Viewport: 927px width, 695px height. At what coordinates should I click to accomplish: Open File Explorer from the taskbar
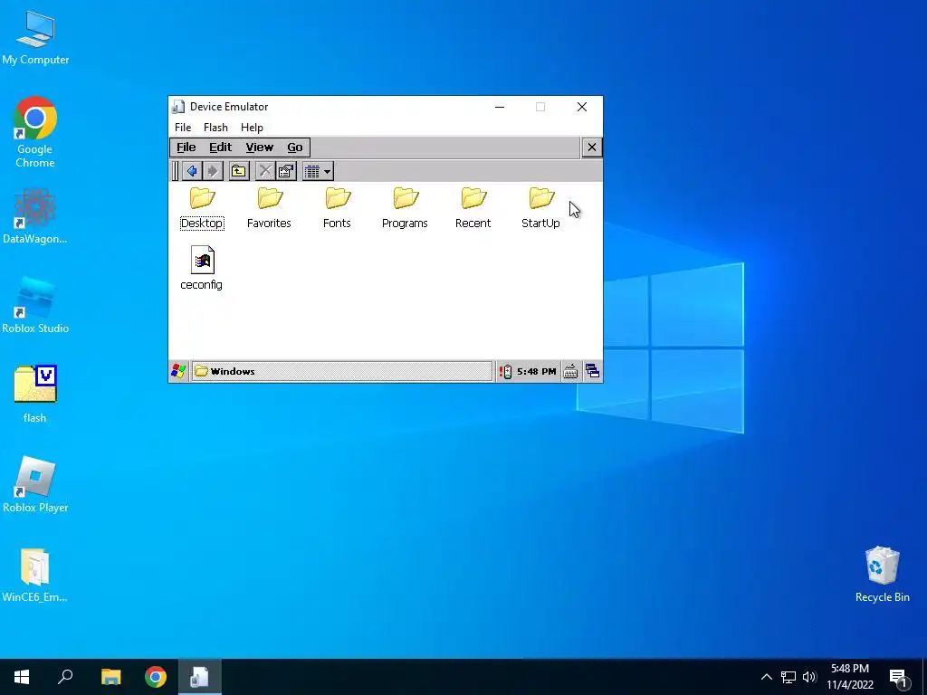point(110,677)
